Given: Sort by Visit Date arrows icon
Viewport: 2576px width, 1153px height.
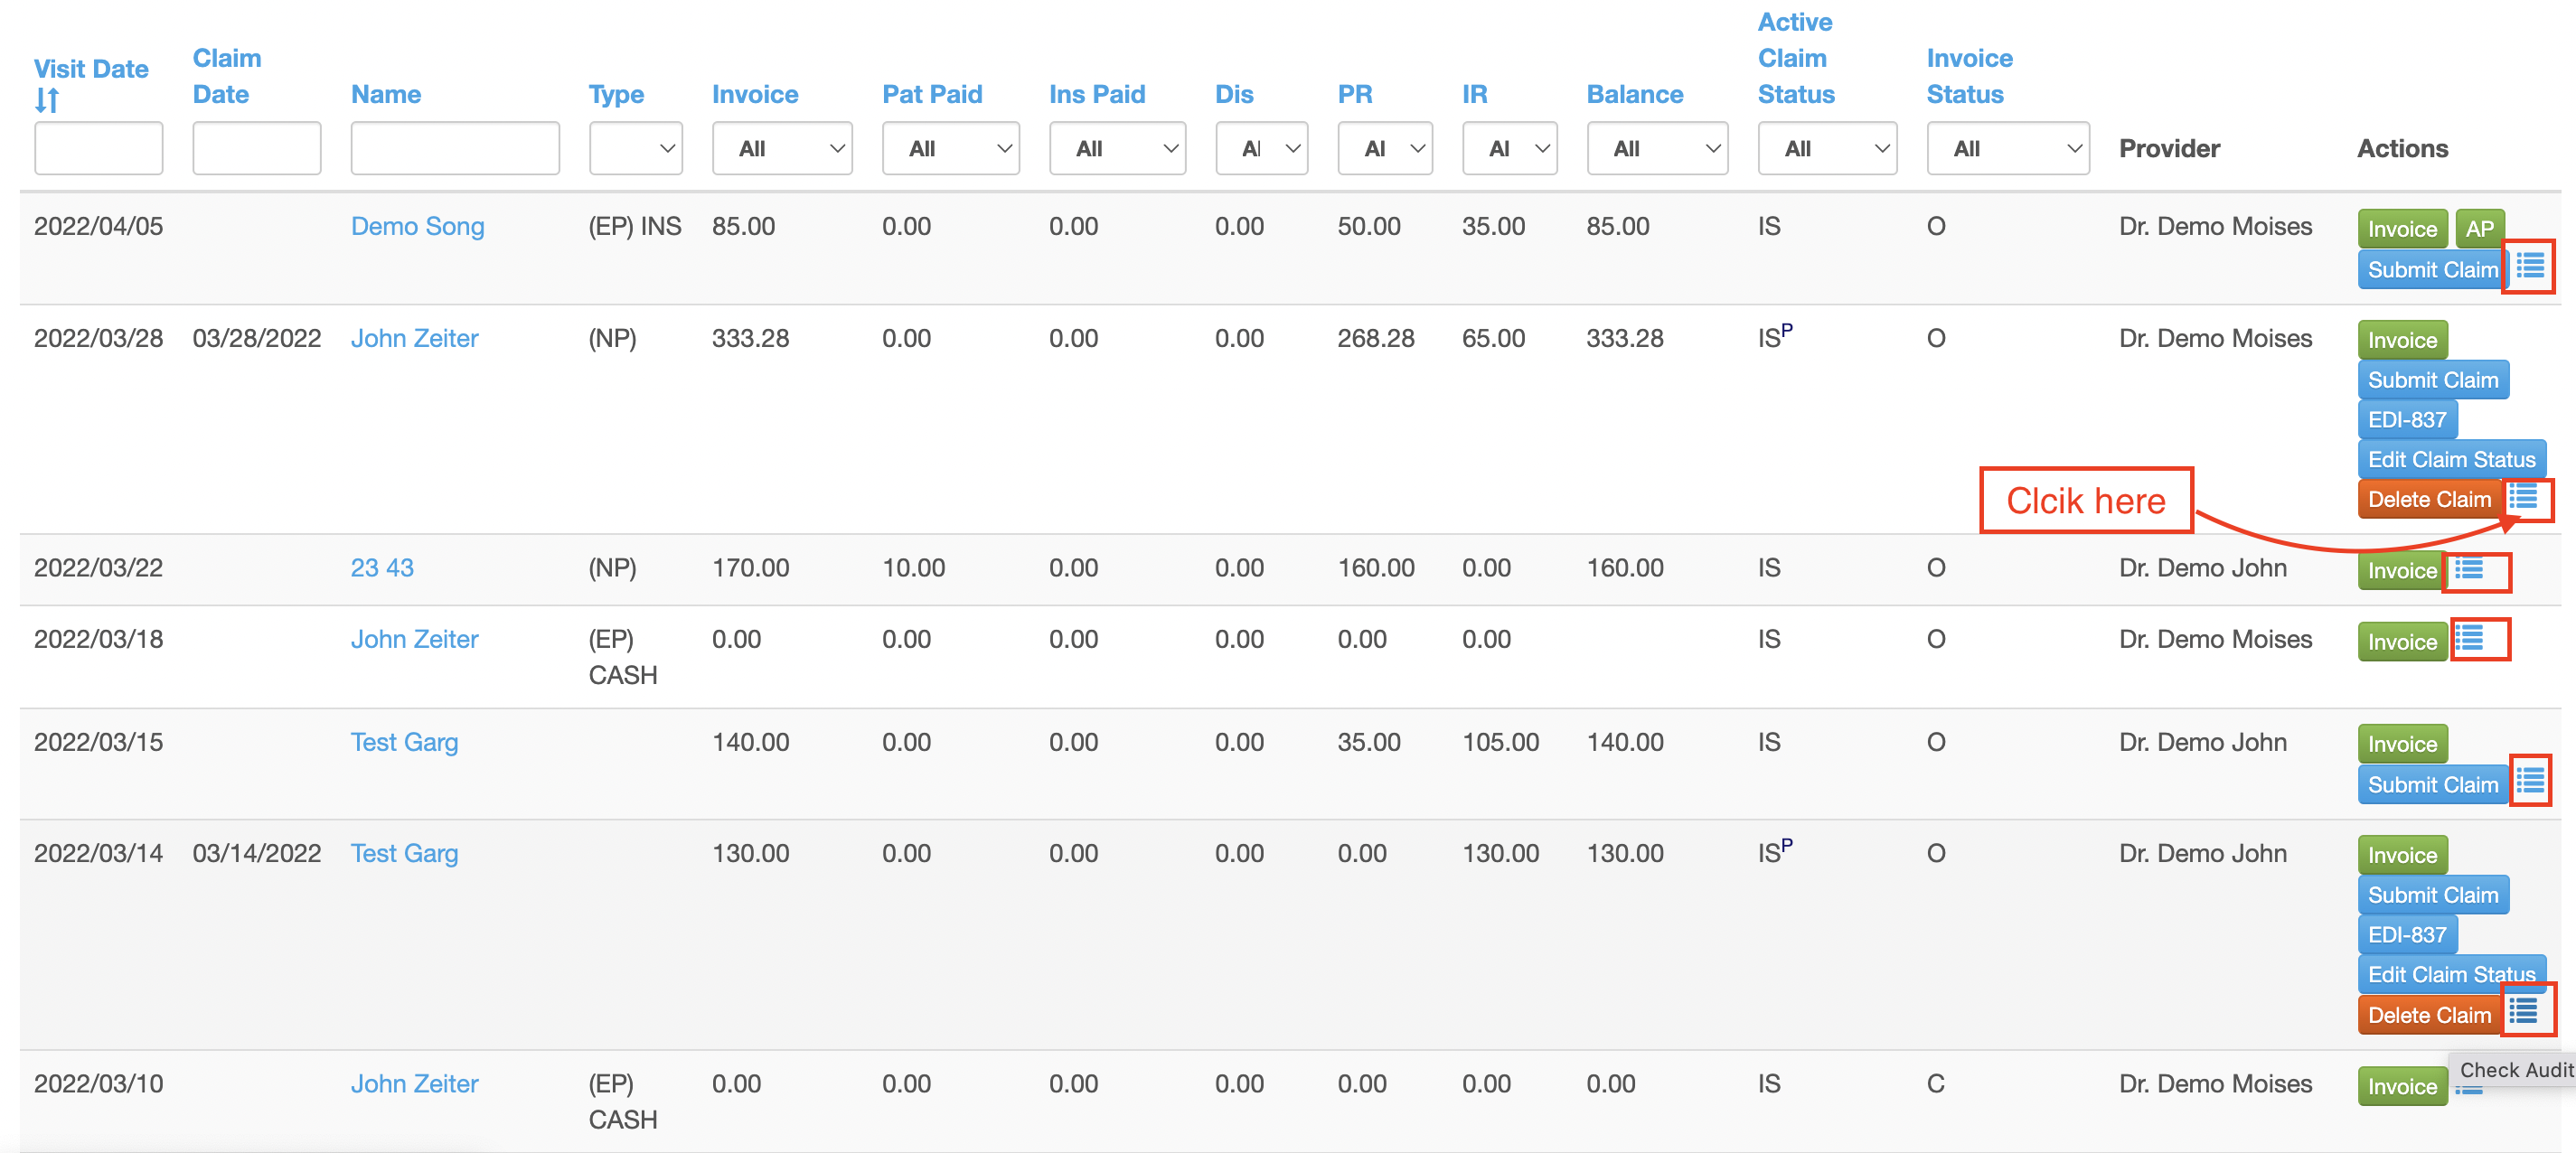Looking at the screenshot, I should [x=47, y=100].
